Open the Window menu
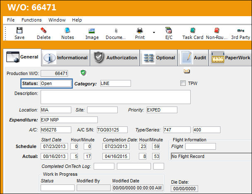 click(57, 20)
